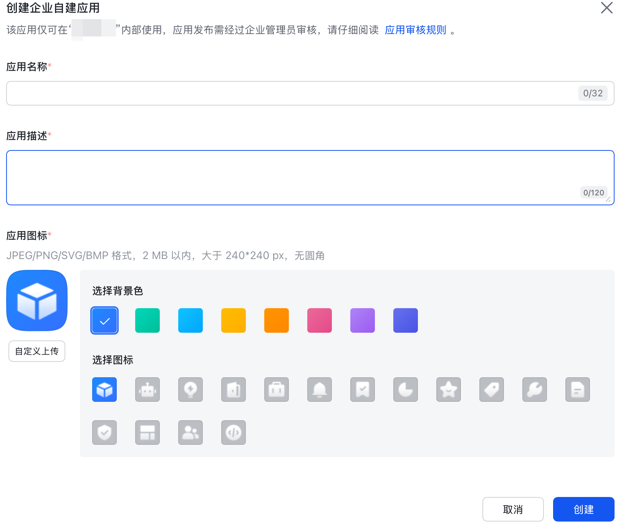
Task: Select the code brackets icon
Action: coord(234,433)
